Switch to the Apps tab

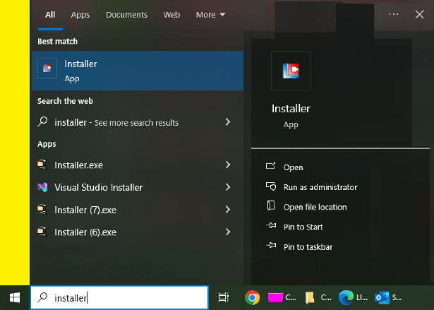click(80, 14)
